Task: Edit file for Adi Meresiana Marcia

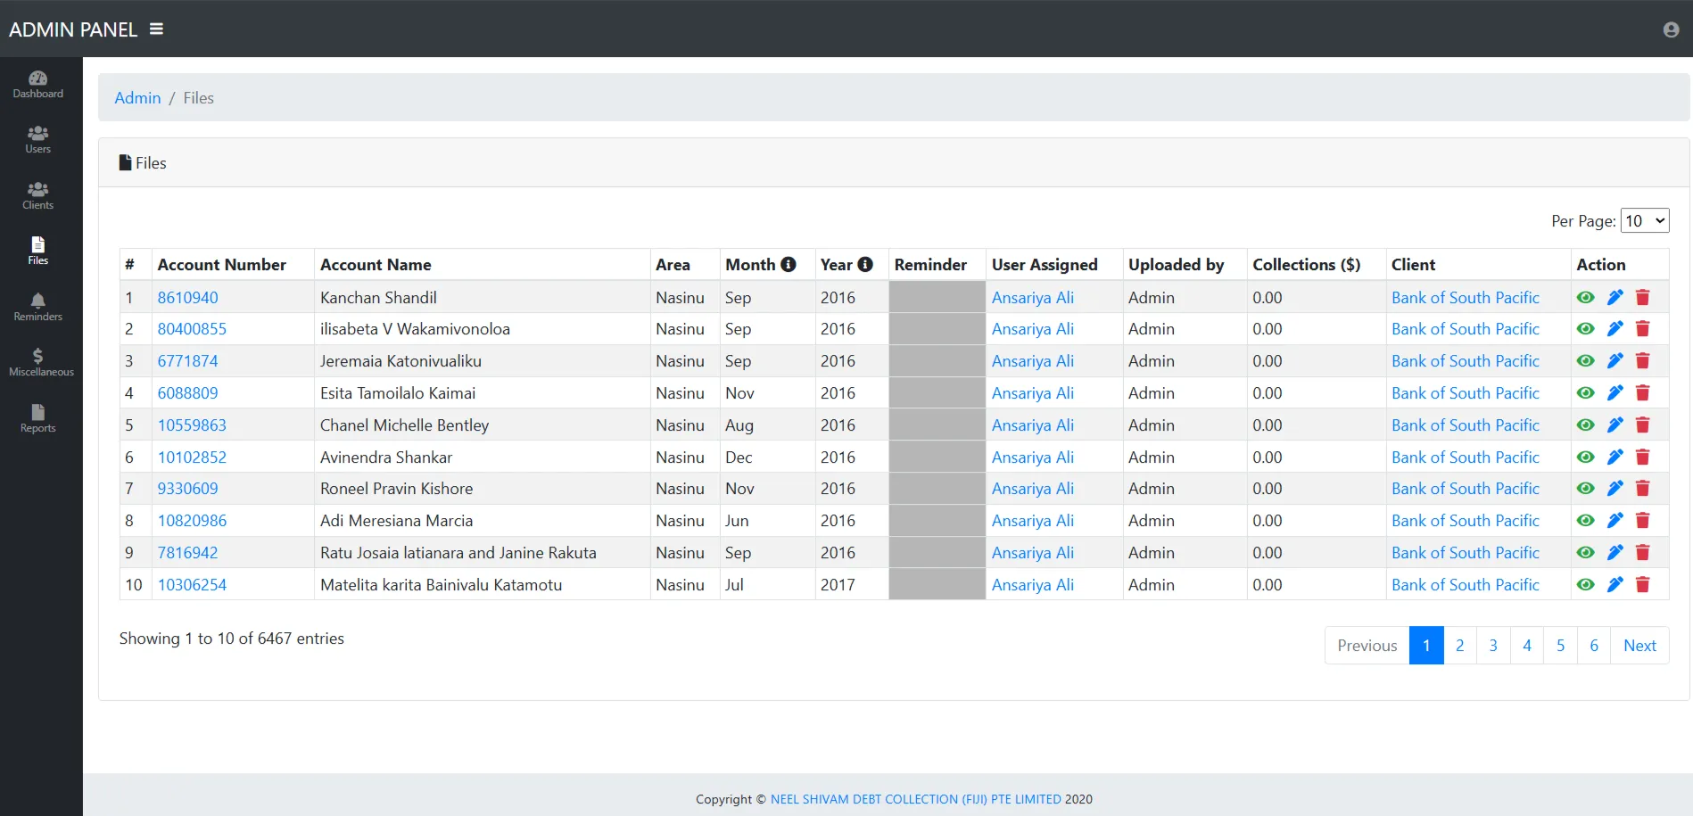Action: tap(1615, 521)
